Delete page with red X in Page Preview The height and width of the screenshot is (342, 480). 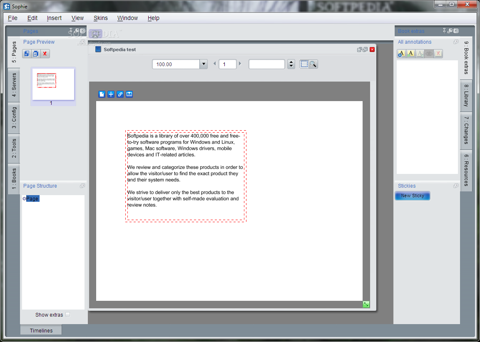coord(45,54)
